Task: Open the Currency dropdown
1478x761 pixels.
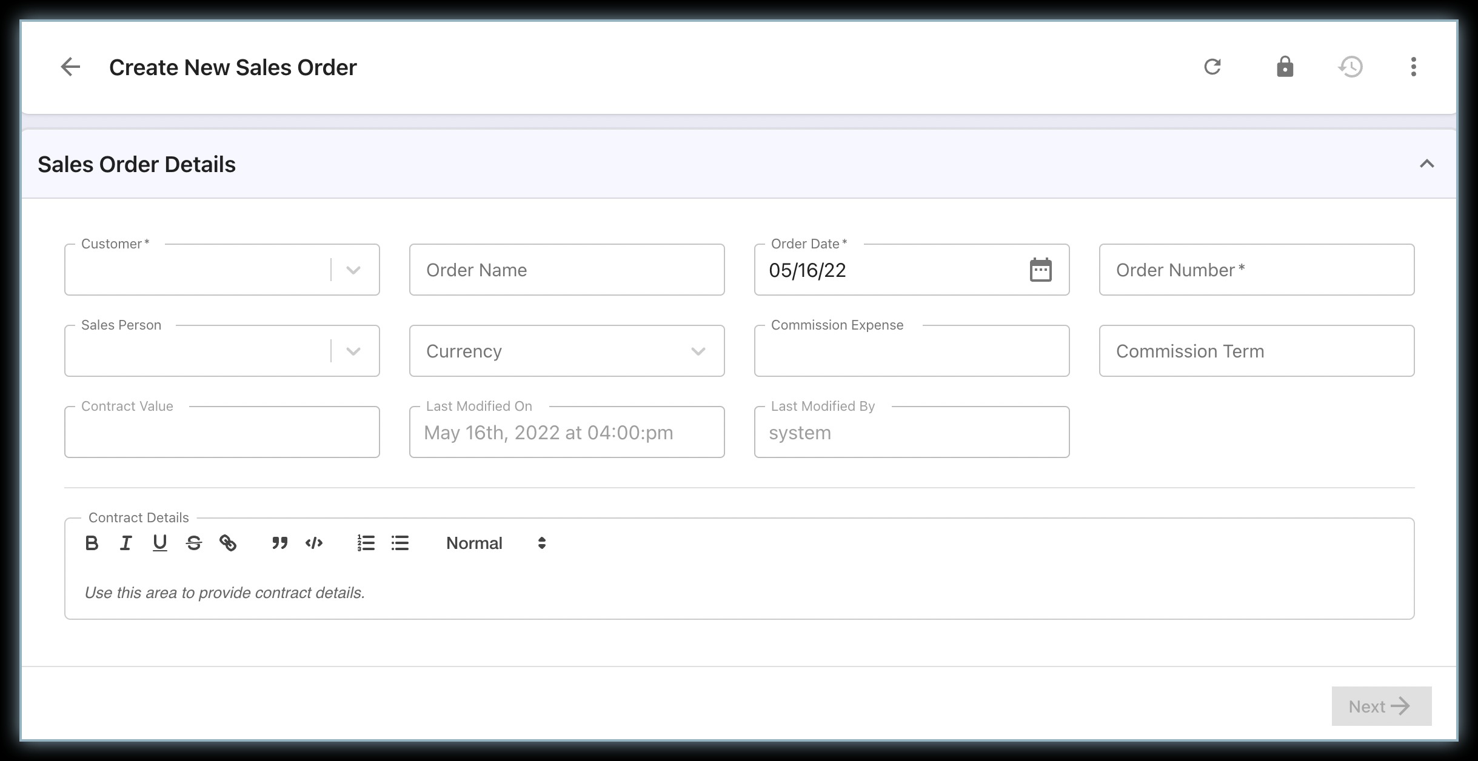Action: pos(566,351)
